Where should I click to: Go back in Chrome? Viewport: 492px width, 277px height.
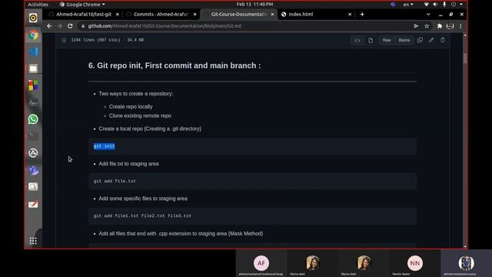coord(49,26)
